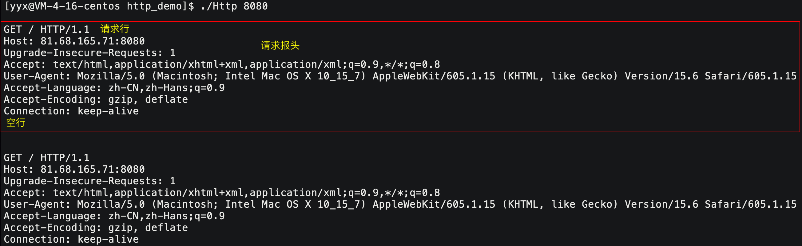
Task: Click Accept-Language line below the red box
Action: [114, 216]
